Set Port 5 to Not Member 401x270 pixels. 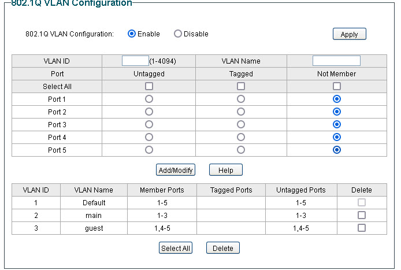pyautogui.click(x=336, y=150)
